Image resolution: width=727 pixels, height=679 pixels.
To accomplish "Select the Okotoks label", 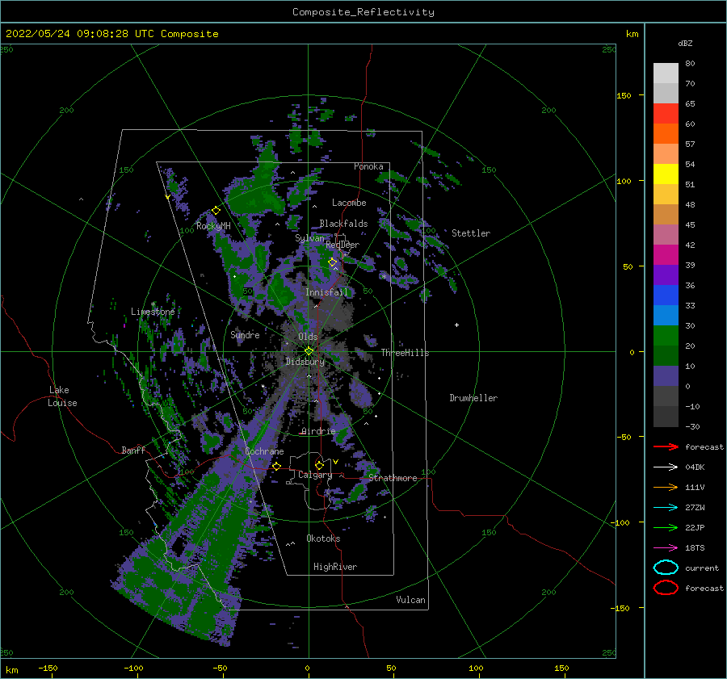I will click(323, 539).
